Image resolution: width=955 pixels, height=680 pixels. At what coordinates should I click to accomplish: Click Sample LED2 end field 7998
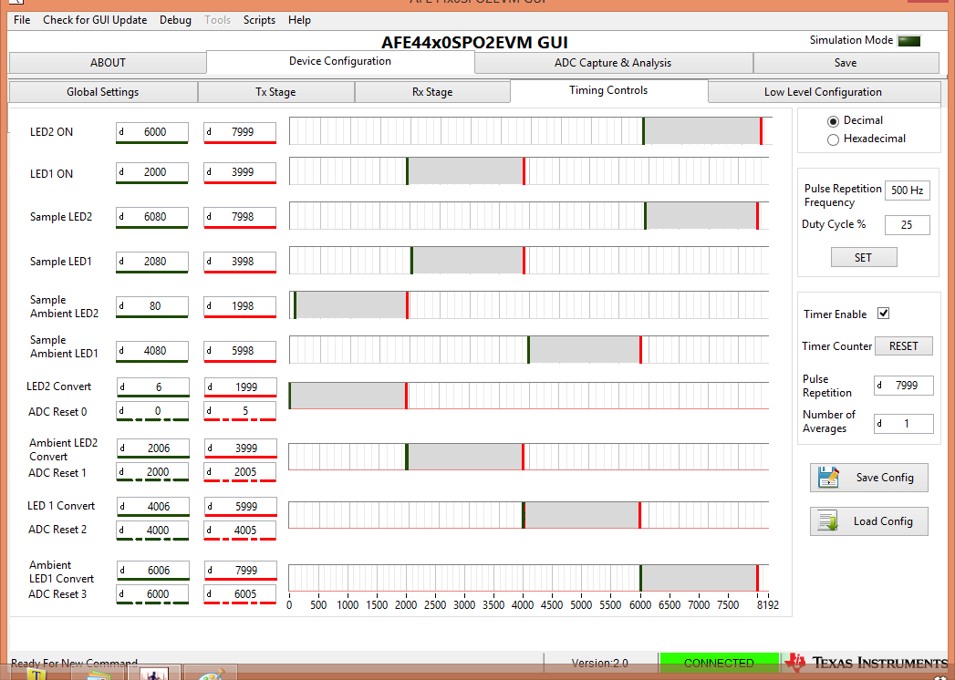240,217
